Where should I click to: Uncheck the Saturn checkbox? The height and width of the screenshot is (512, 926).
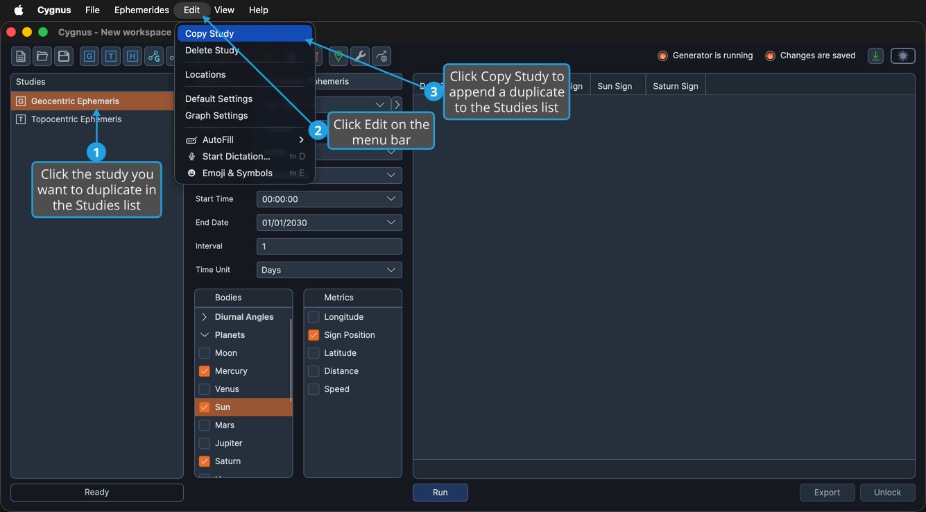[x=205, y=461]
